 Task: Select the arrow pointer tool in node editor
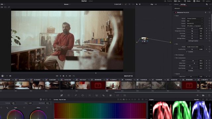point(137,4)
